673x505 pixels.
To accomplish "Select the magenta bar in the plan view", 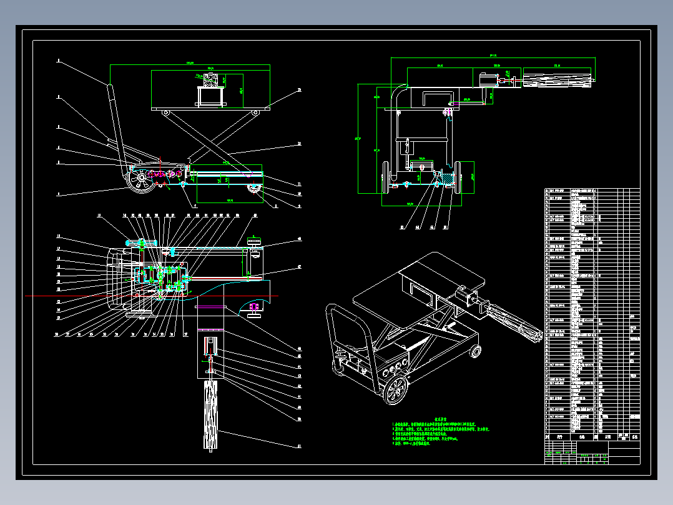I will pos(210,307).
